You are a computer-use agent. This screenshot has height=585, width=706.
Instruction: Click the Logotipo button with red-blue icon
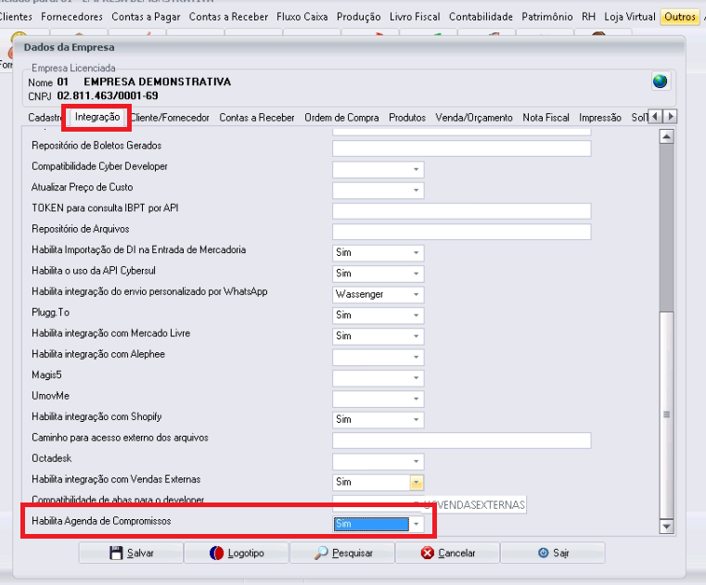[x=237, y=553]
